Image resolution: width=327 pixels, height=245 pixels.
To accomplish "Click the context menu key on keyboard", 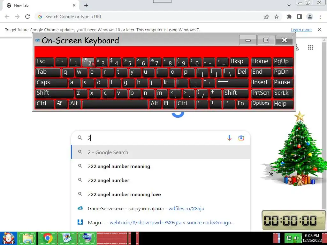I will pyautogui.click(x=169, y=104).
